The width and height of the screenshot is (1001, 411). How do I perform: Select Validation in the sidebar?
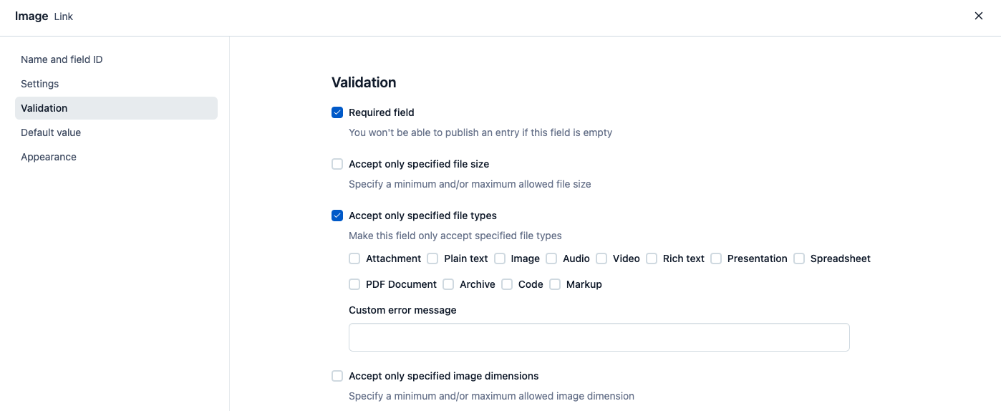coord(44,108)
